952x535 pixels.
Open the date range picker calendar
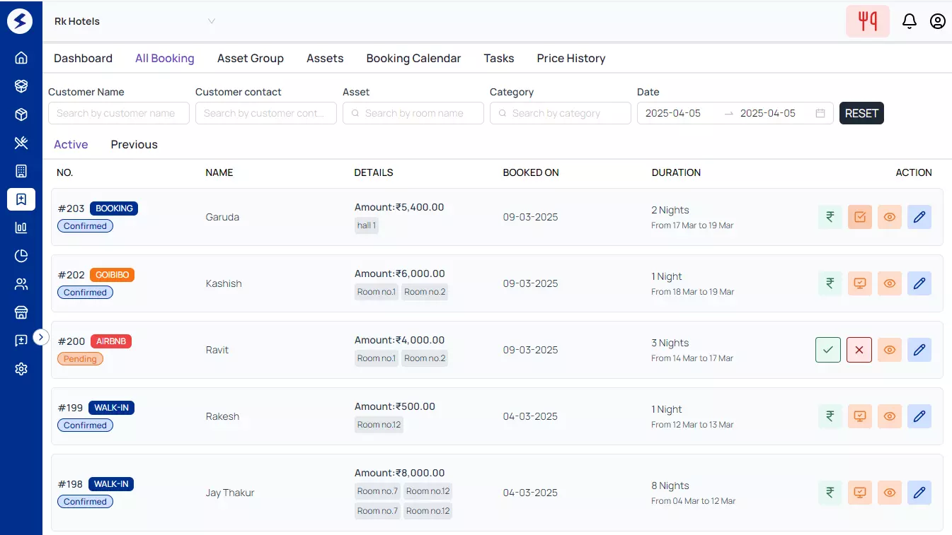pyautogui.click(x=819, y=113)
